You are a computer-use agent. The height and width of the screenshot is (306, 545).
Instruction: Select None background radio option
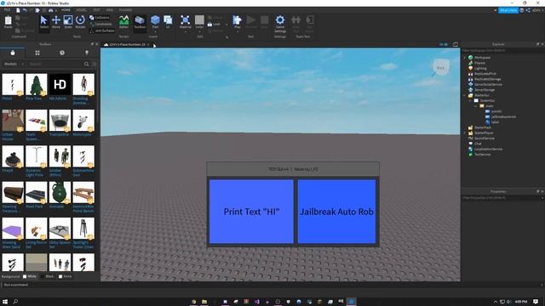[65, 276]
